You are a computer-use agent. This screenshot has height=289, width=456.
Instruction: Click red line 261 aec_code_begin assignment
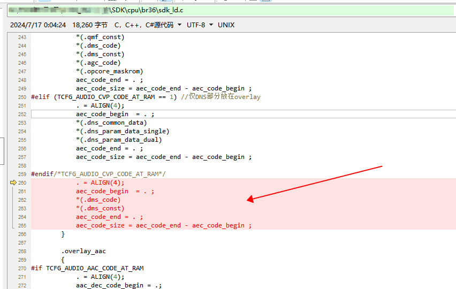pos(115,191)
